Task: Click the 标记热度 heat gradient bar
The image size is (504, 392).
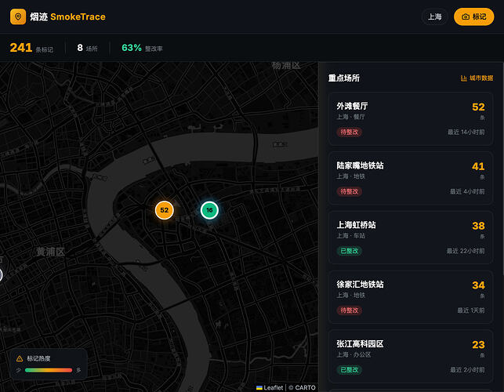Action: pos(49,370)
